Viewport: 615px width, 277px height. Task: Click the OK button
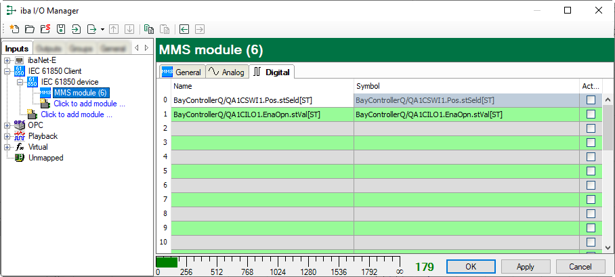[470, 266]
